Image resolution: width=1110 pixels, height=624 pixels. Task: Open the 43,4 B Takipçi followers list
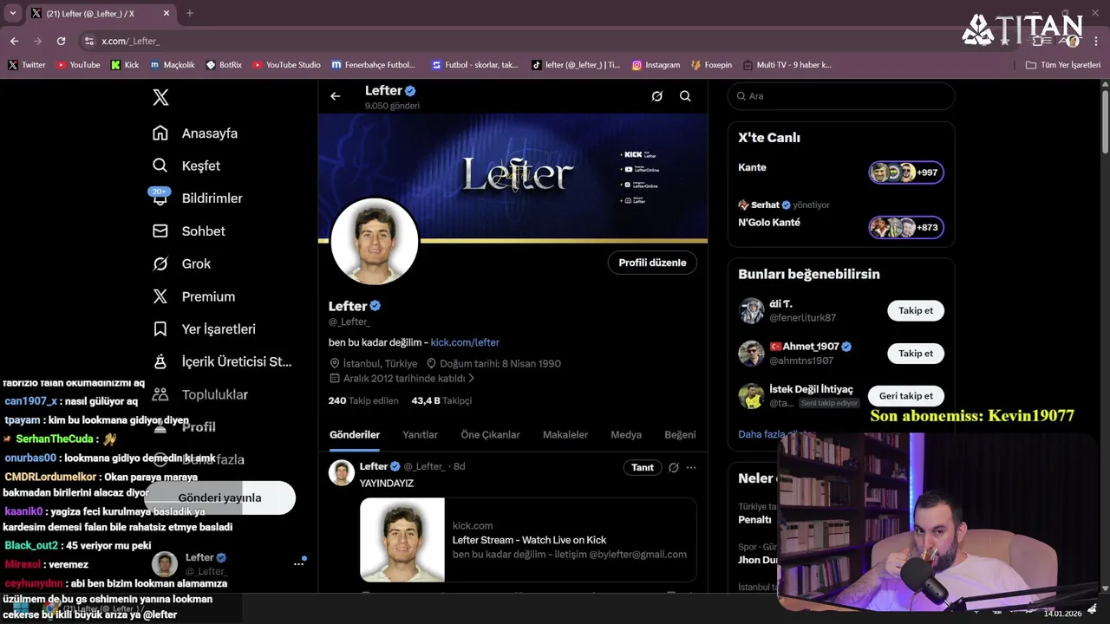(441, 400)
